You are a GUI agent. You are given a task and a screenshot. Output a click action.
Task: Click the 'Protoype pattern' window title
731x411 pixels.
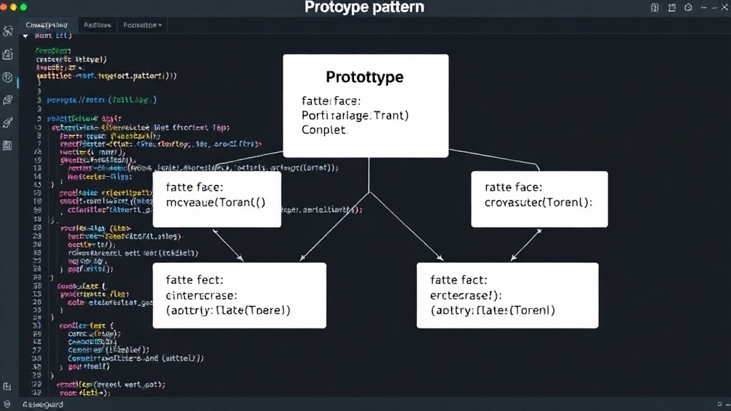tap(364, 7)
